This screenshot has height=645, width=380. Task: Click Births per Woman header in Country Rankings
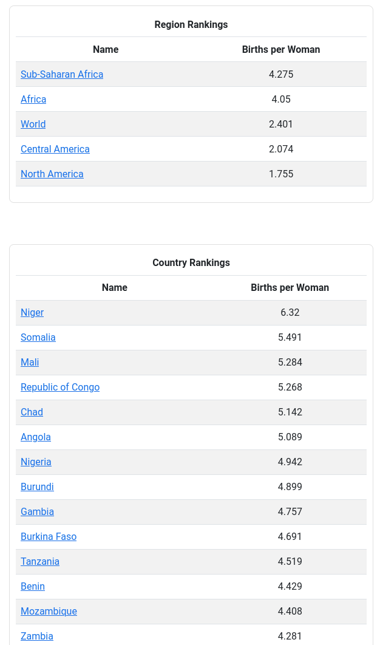pyautogui.click(x=290, y=287)
